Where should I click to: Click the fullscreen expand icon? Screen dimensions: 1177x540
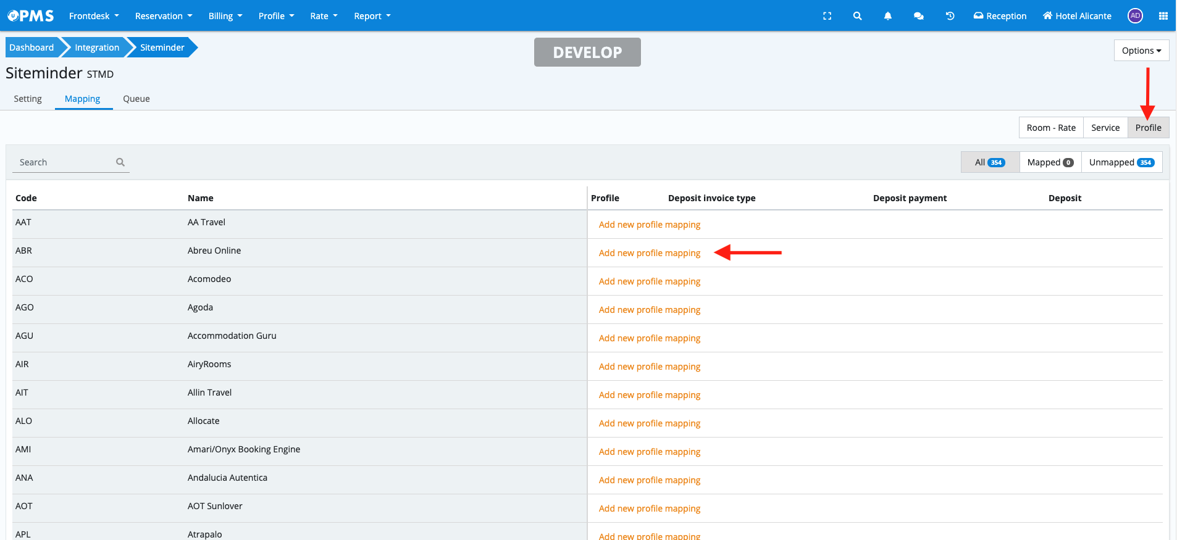click(x=827, y=16)
